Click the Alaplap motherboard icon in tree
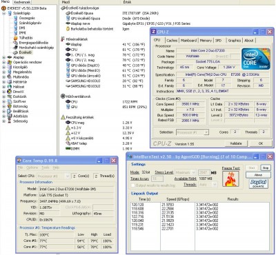This screenshot has width=276, height=255. (x=10, y=57)
